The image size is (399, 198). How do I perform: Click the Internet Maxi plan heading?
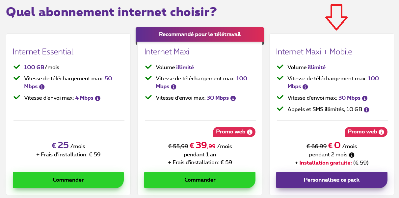tap(167, 52)
